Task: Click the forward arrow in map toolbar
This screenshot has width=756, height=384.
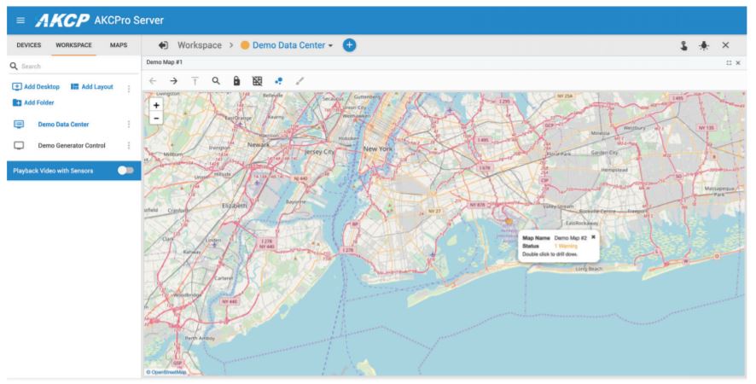Action: [x=173, y=81]
